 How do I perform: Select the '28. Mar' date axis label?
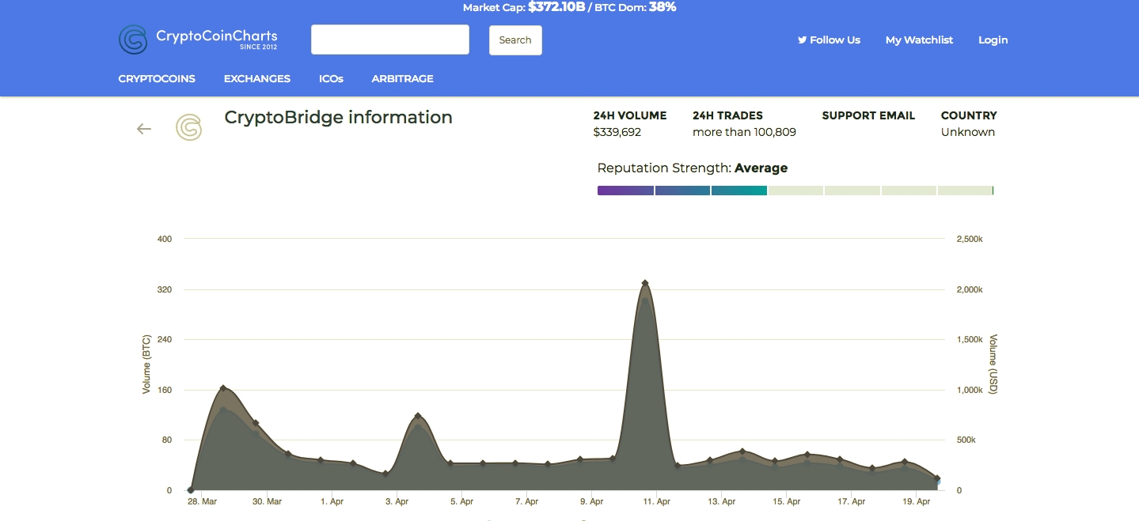click(202, 501)
